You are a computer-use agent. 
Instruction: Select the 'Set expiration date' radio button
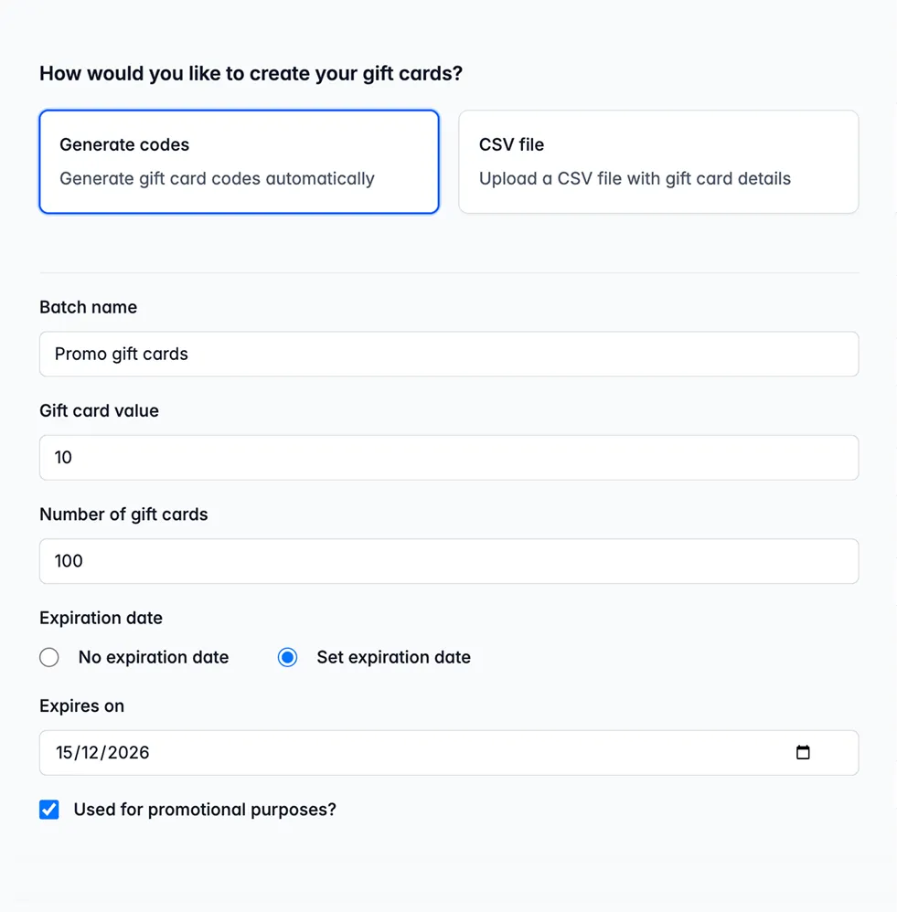click(287, 657)
